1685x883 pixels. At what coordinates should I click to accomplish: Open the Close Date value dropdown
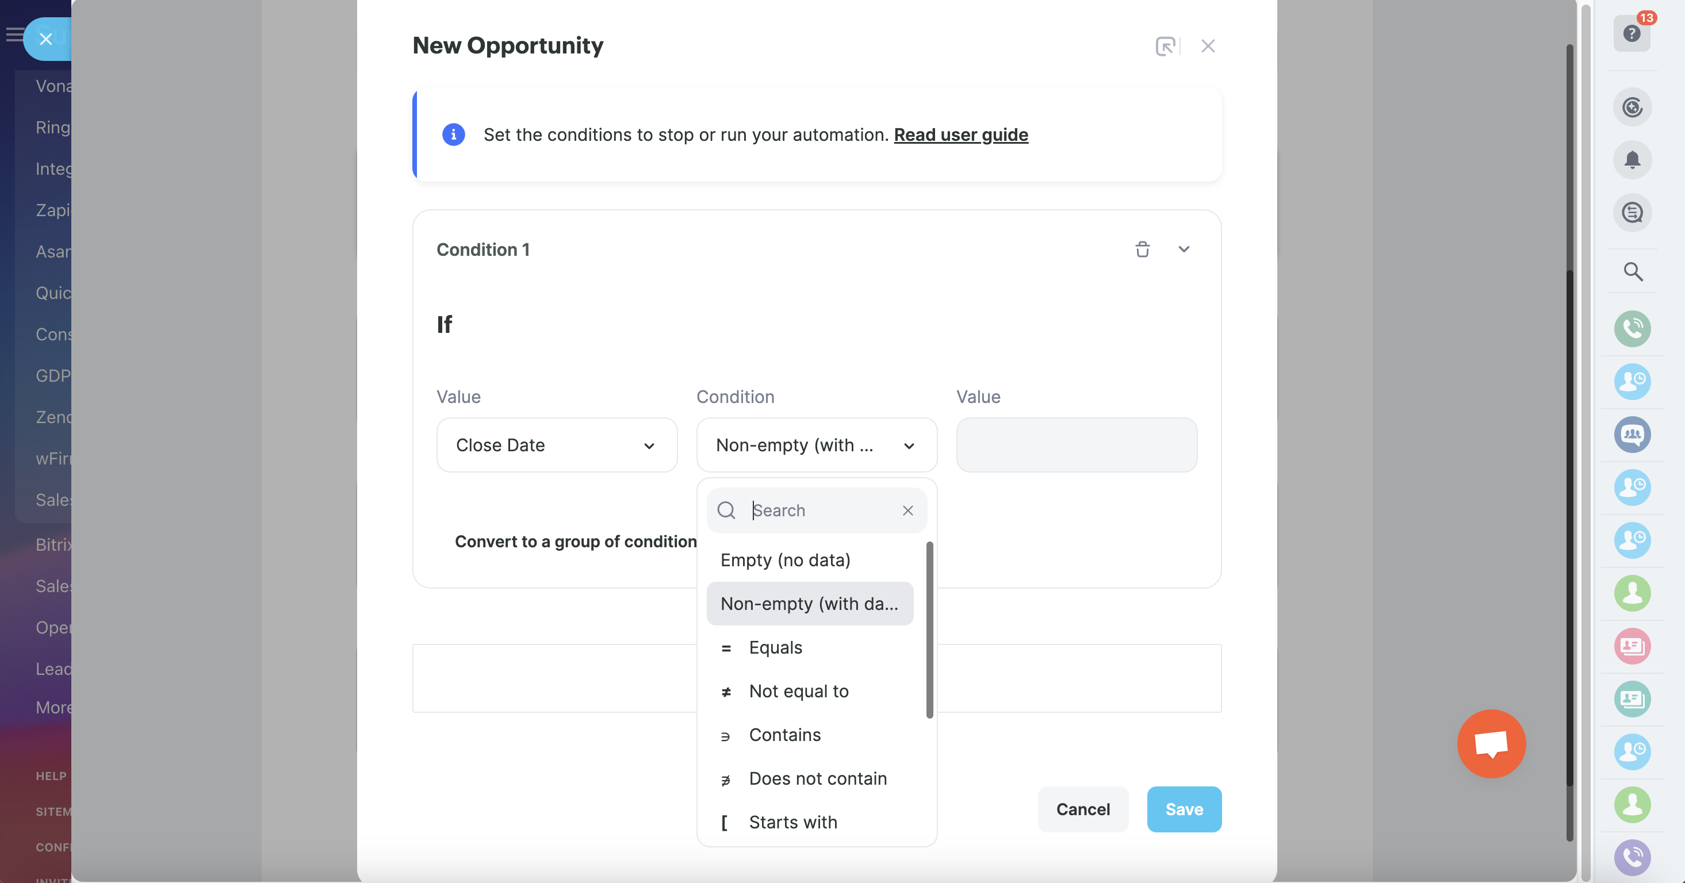click(557, 445)
